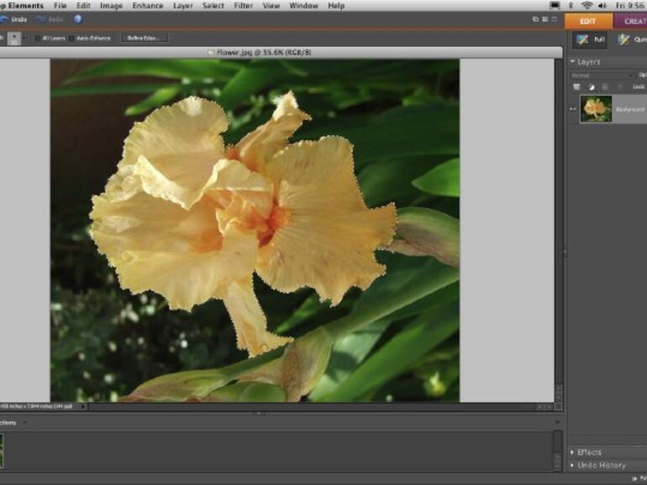
Task: Click the adjustment layer half-circle icon
Action: (x=590, y=86)
